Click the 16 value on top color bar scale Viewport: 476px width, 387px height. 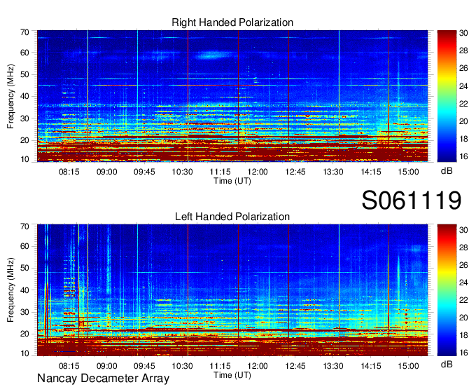click(463, 156)
